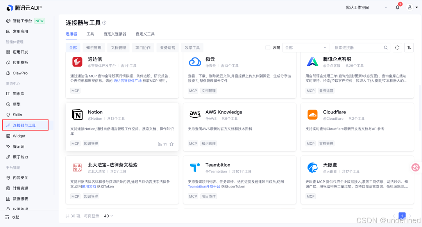Open the Teambition开放平台 link

(x=204, y=186)
